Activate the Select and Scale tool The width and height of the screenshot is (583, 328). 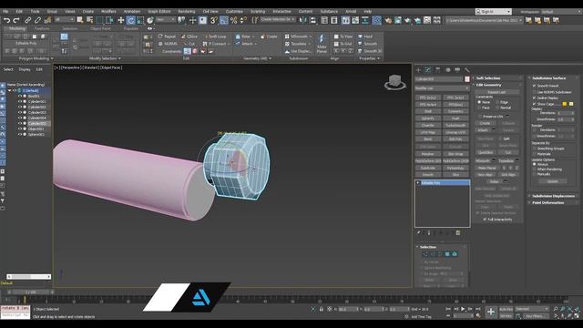tap(139, 20)
